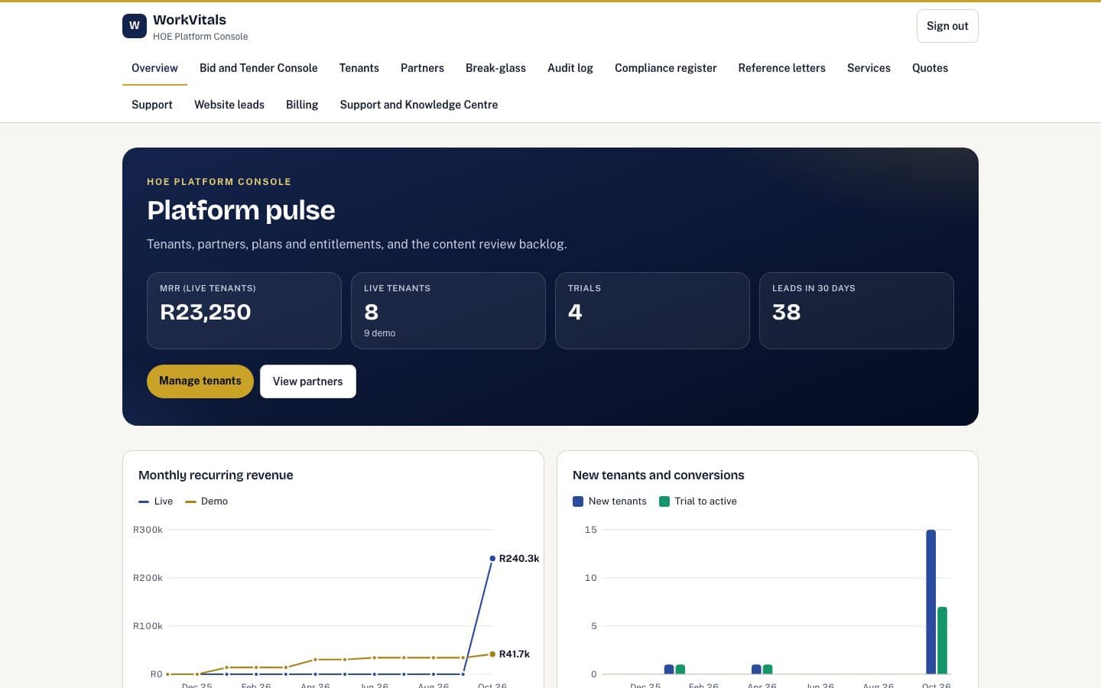Select the Live Tenants stat card
Viewport: 1101px width, 688px height.
448,310
